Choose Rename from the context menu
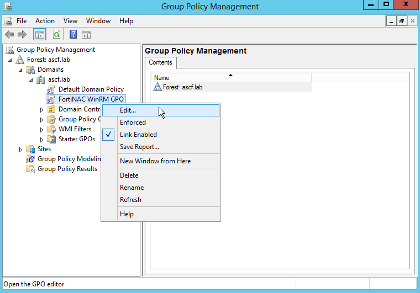The image size is (420, 293). (160, 188)
